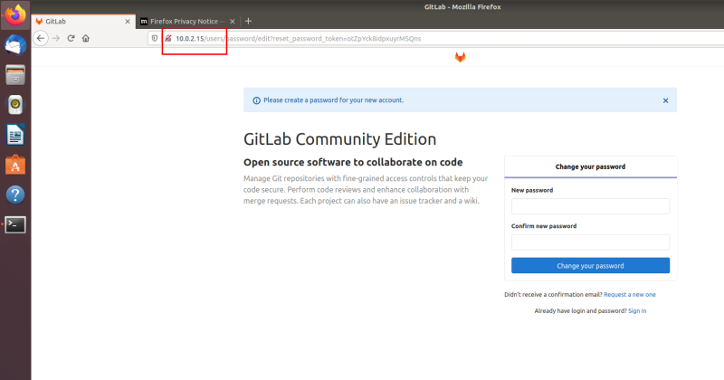Image resolution: width=724 pixels, height=380 pixels.
Task: Open Firefox from the Ubuntu dock
Action: pos(15,15)
